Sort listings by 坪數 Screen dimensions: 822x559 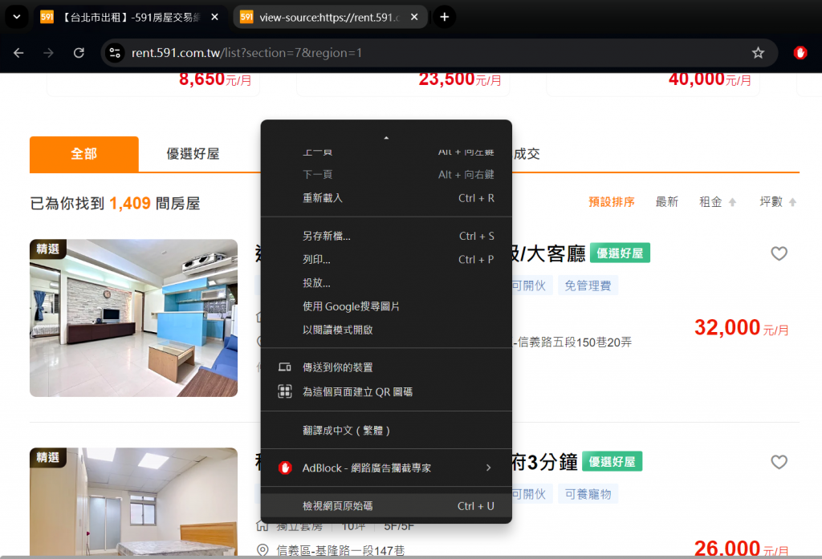tap(778, 202)
